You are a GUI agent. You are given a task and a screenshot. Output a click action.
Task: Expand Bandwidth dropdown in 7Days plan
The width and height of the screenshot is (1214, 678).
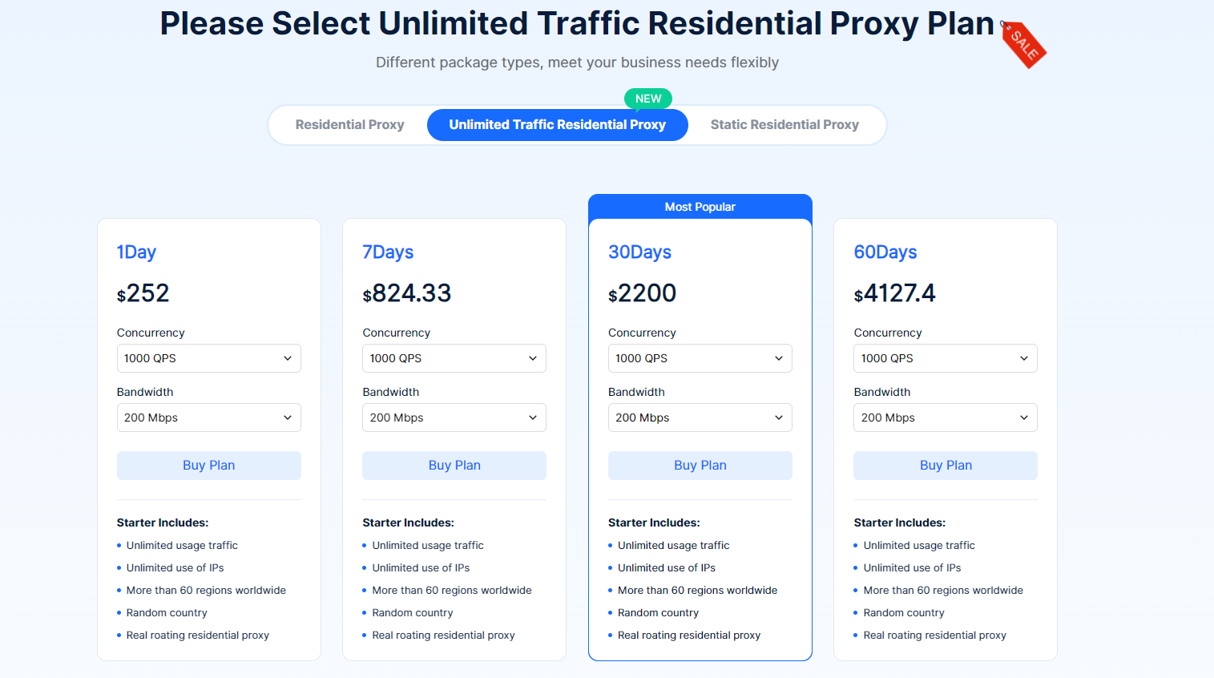454,418
